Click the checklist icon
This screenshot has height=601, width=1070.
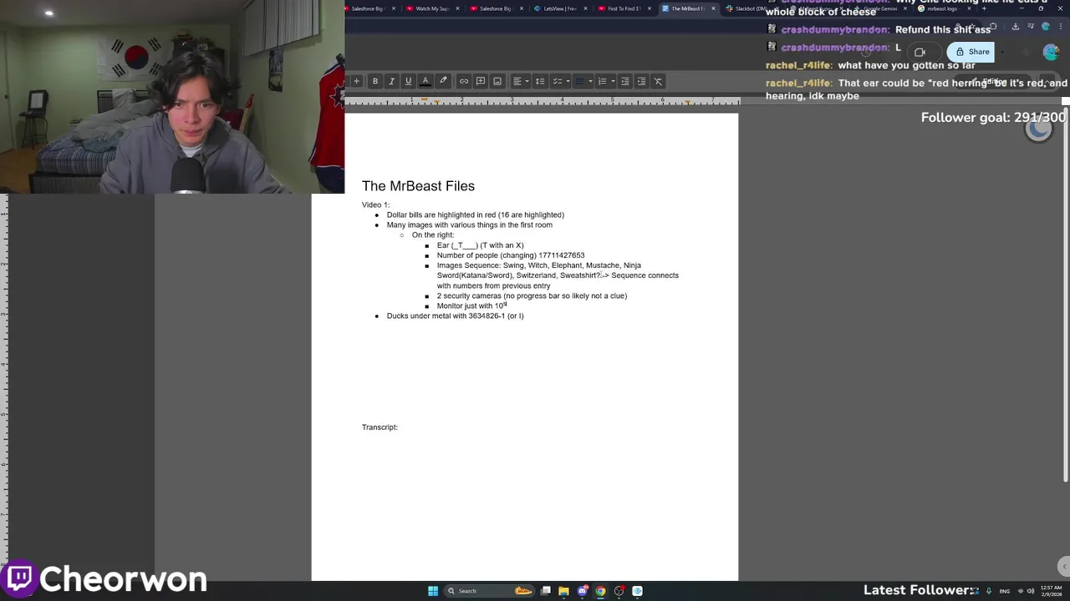point(558,81)
